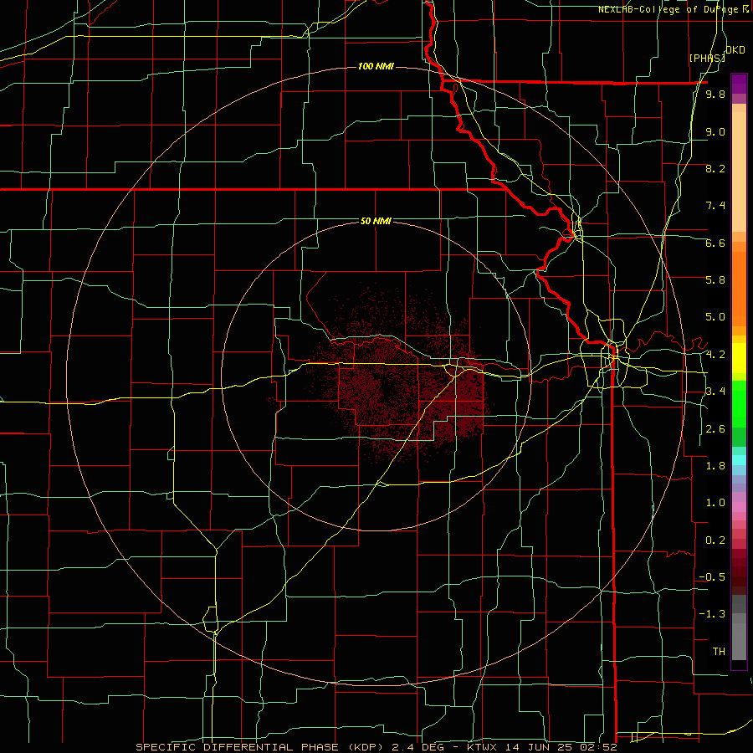The width and height of the screenshot is (753, 753).
Task: Click the 6.6 value on the color scale
Action: tap(715, 243)
